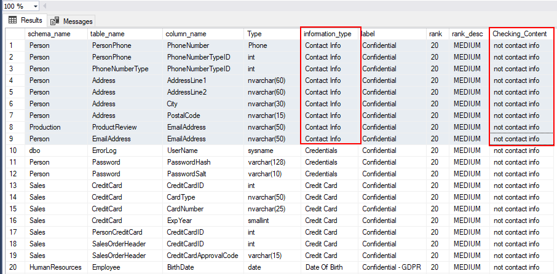Select the schema_name column header
This screenshot has width=557, height=274.
(x=56, y=34)
